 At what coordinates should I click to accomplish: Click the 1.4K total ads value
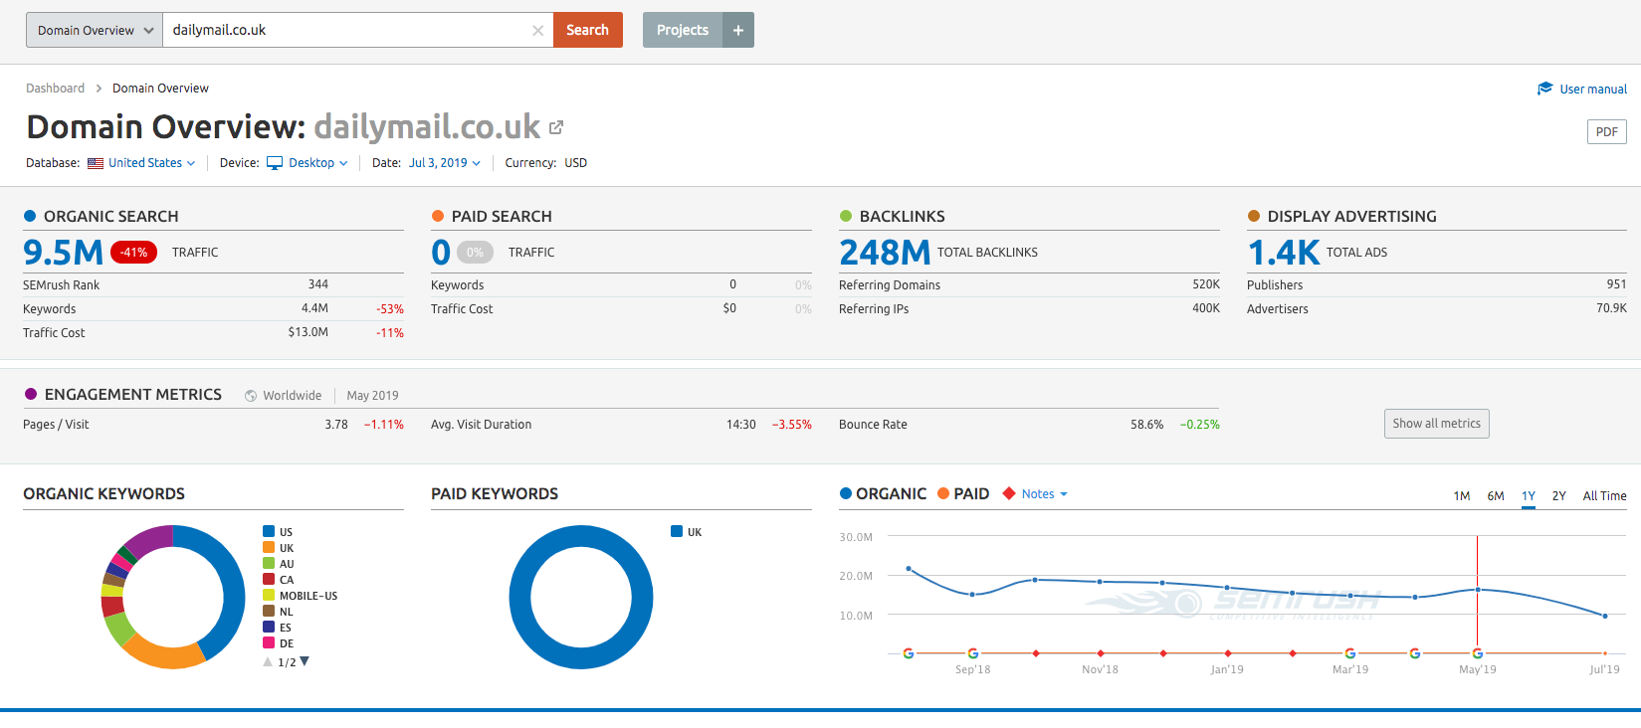coord(1284,253)
